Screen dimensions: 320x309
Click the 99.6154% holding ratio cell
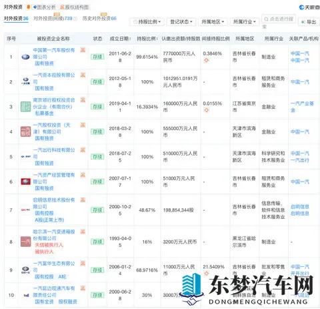click(147, 57)
